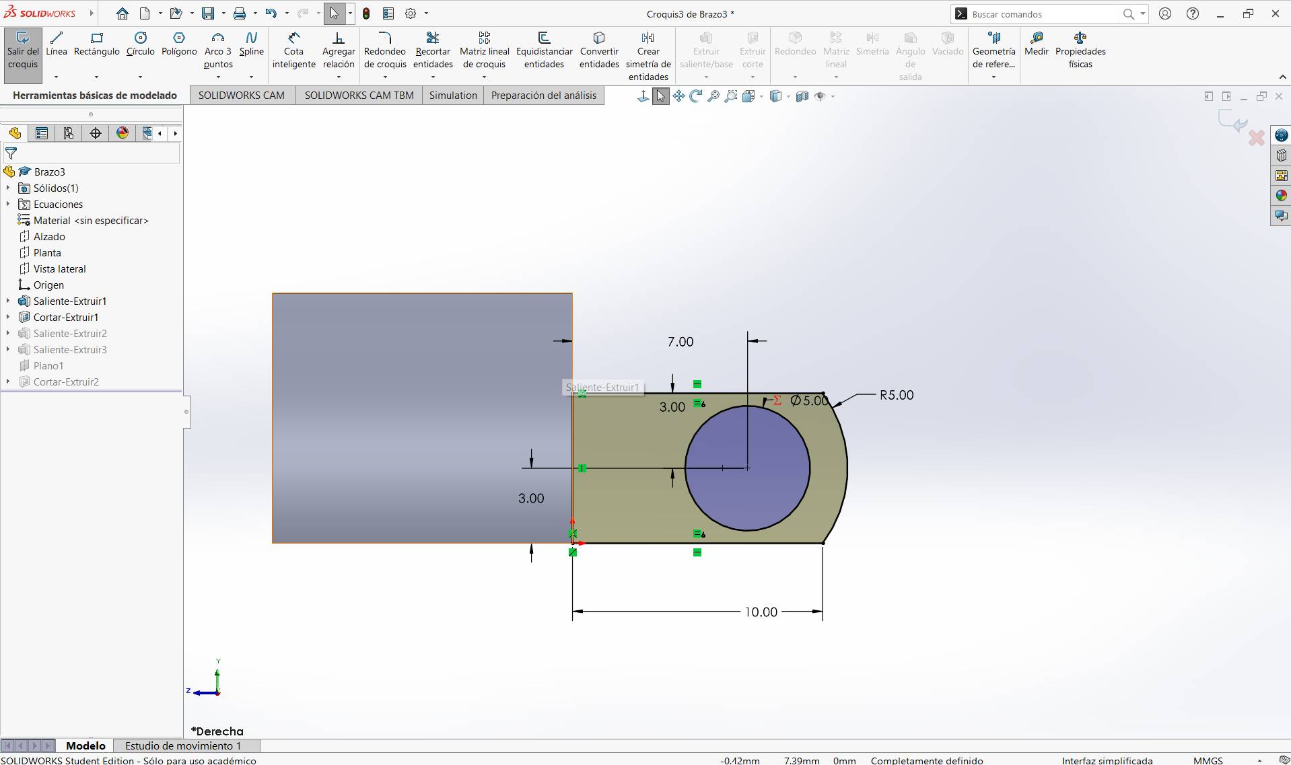The height and width of the screenshot is (765, 1291).
Task: Click the R5.00 radius dimension
Action: [897, 395]
